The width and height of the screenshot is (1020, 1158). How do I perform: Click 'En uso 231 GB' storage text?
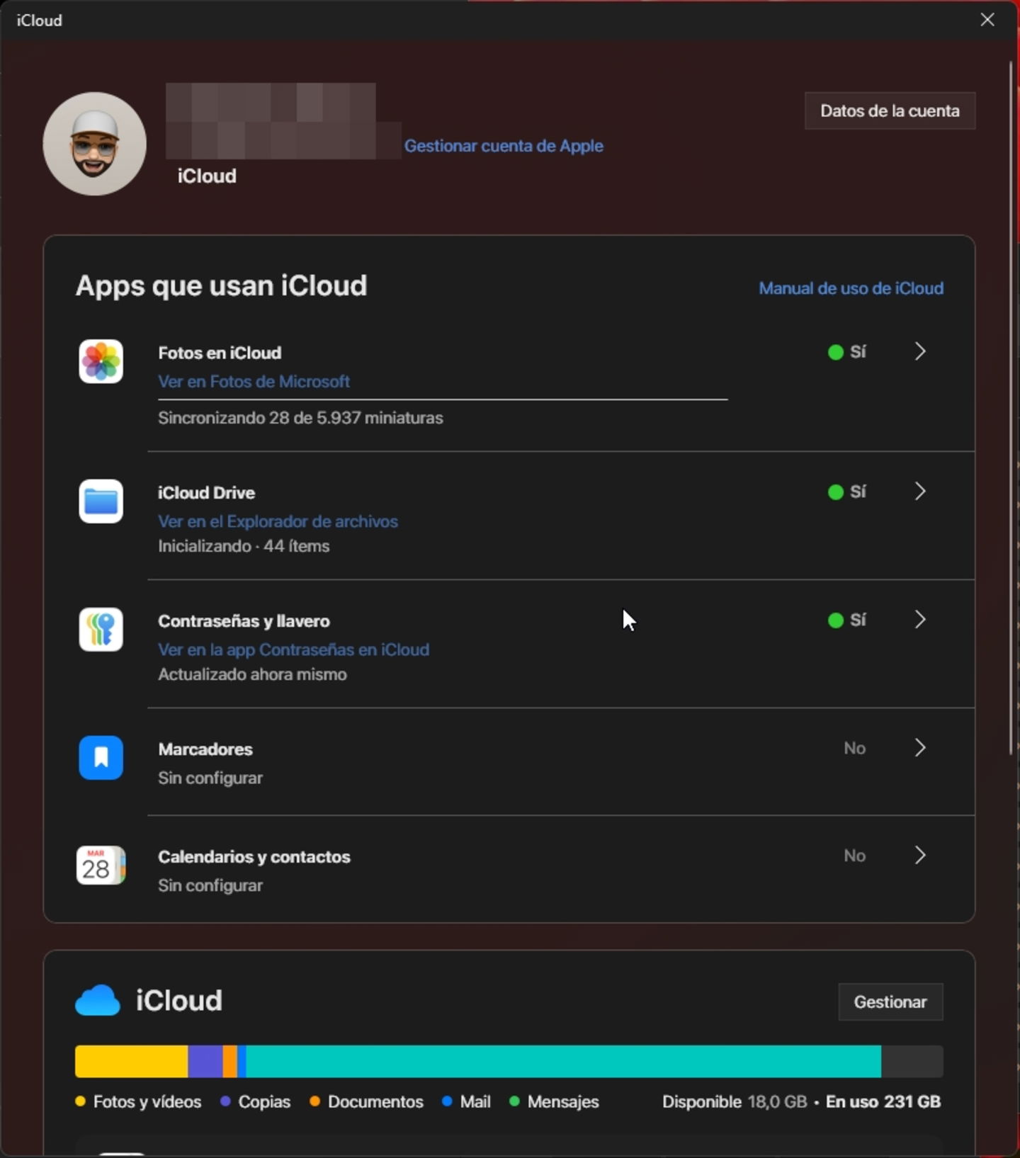pyautogui.click(x=883, y=1102)
